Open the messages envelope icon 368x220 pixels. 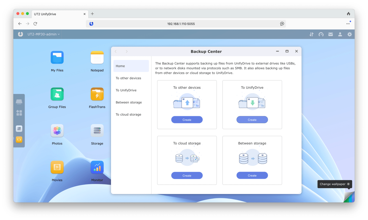tap(331, 34)
